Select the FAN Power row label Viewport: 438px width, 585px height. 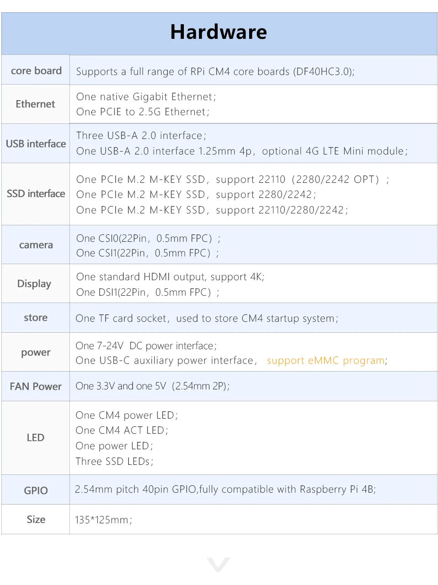[x=36, y=387]
